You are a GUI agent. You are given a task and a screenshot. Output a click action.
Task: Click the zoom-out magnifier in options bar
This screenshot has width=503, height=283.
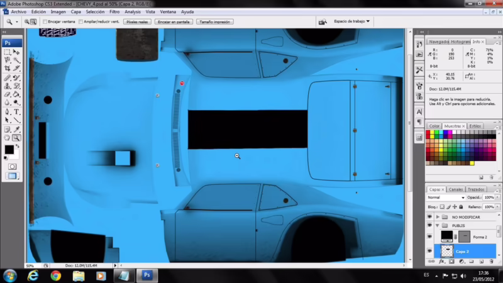click(x=33, y=21)
